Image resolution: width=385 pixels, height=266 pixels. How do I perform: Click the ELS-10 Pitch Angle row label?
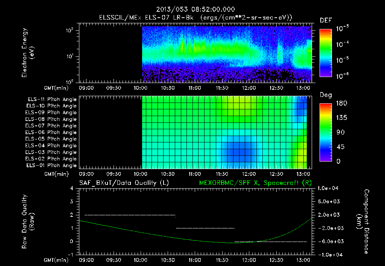pyautogui.click(x=51, y=106)
